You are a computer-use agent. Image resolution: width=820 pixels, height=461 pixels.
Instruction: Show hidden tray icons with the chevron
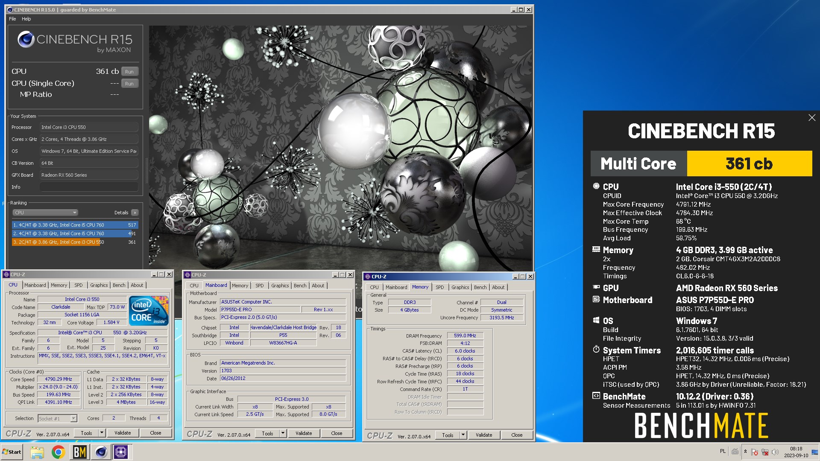pos(745,452)
